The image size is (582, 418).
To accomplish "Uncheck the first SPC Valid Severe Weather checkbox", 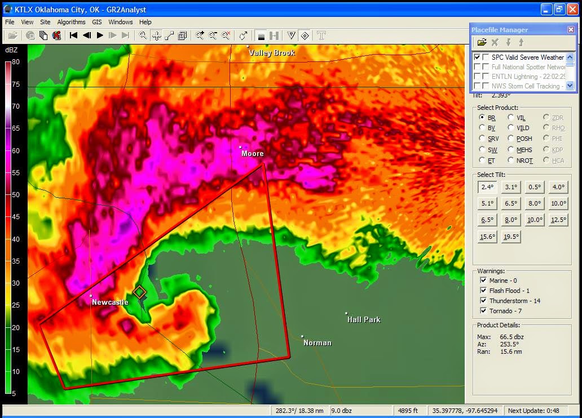I will click(477, 57).
